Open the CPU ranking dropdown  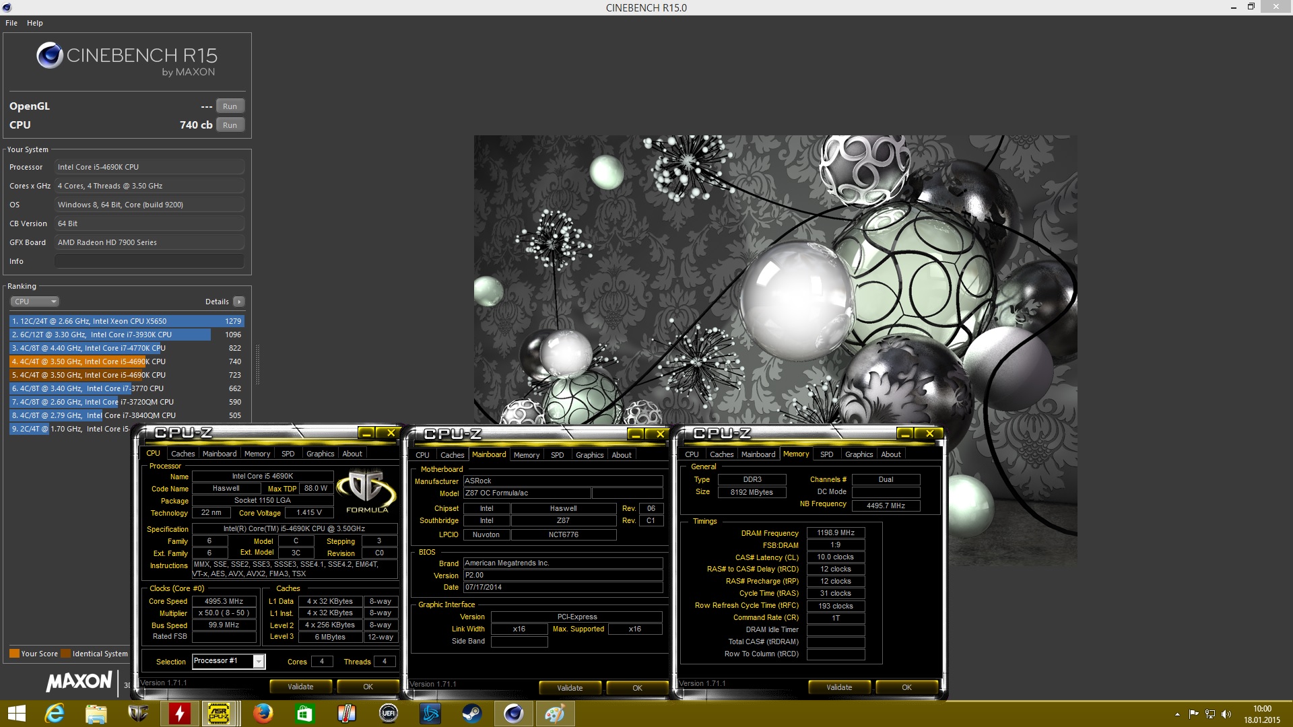[x=34, y=302]
